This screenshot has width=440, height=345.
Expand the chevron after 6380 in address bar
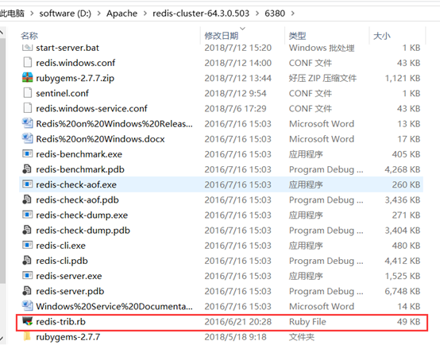[293, 14]
